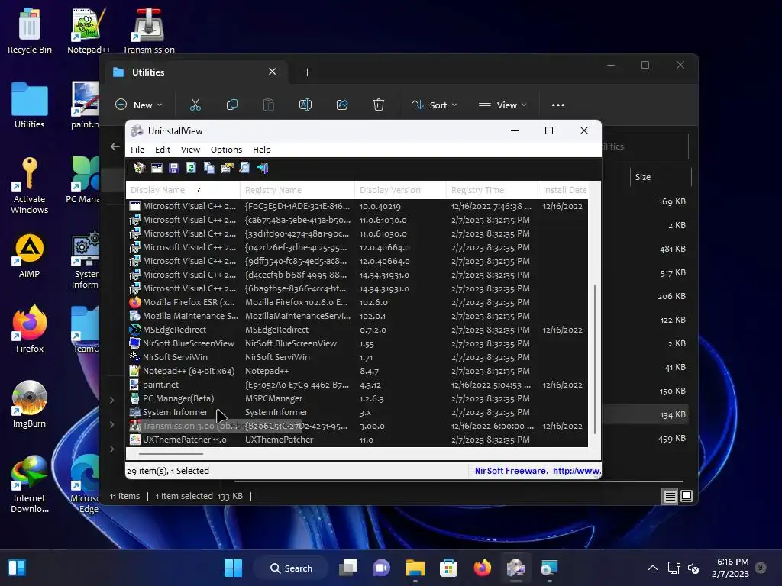
Task: Sort by Registry Name column header
Action: pos(298,190)
